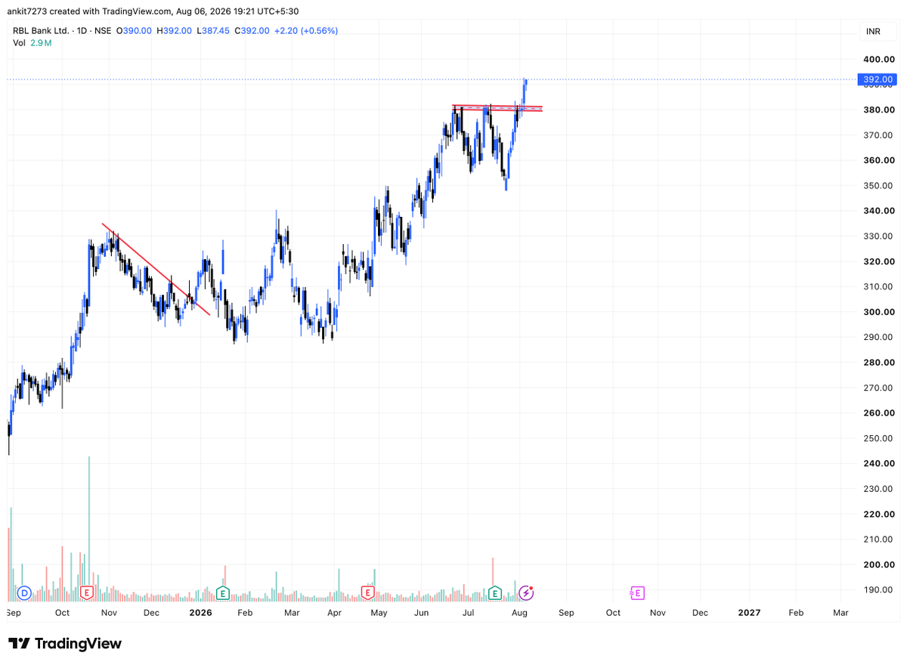
Task: Click the 200.00 price axis label
Action: click(879, 565)
